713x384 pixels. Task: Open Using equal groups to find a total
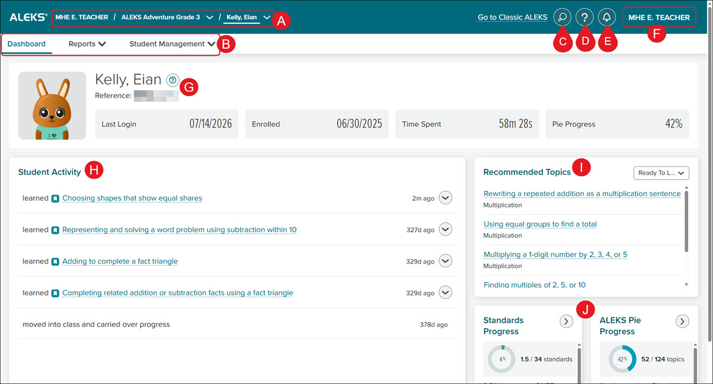coord(540,224)
